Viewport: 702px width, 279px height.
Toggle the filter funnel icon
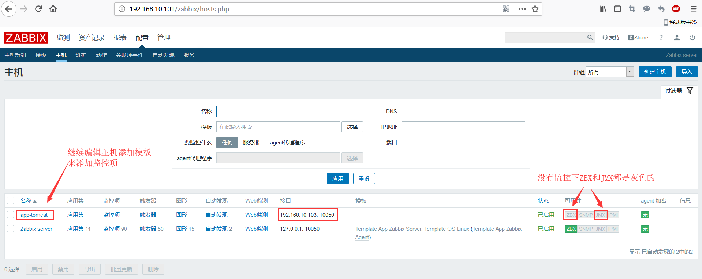pos(690,91)
